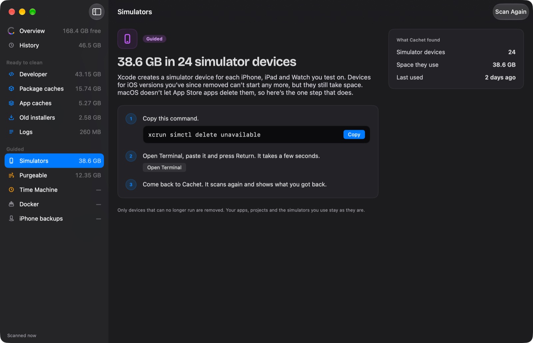
Task: Click the Old installers download icon
Action: coord(11,118)
